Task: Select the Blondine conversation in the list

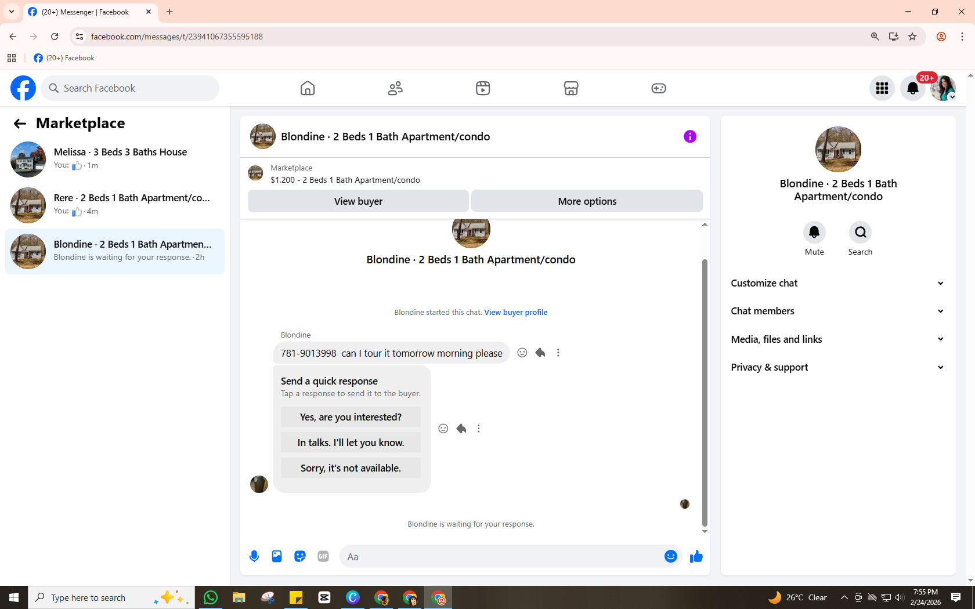Action: pyautogui.click(x=115, y=251)
